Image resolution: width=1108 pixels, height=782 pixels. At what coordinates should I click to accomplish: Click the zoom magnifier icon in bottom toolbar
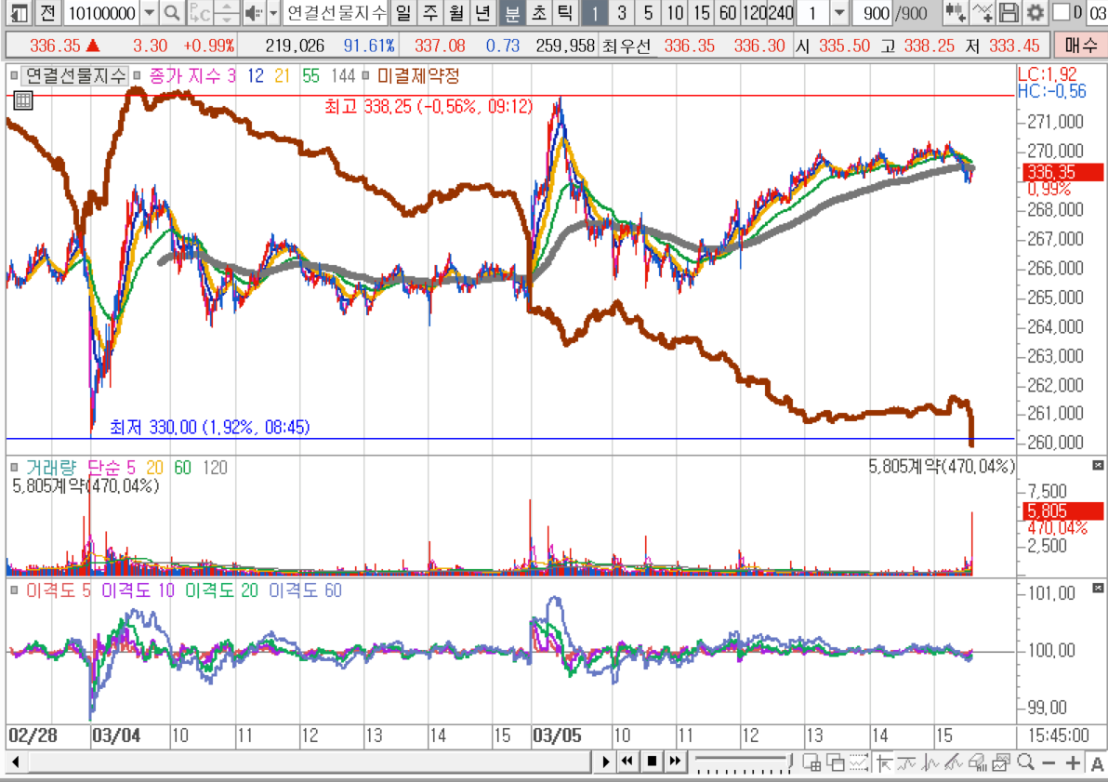click(x=1025, y=762)
